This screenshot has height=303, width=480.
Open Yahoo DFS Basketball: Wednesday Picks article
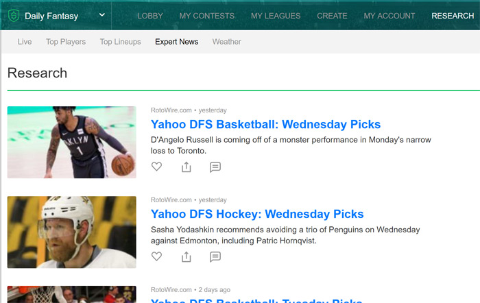(x=266, y=124)
